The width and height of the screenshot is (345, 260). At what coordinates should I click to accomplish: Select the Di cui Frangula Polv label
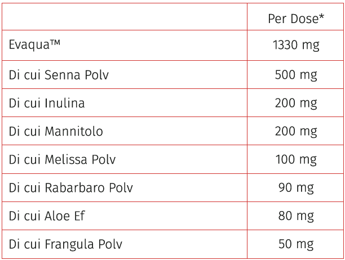[x=65, y=245]
